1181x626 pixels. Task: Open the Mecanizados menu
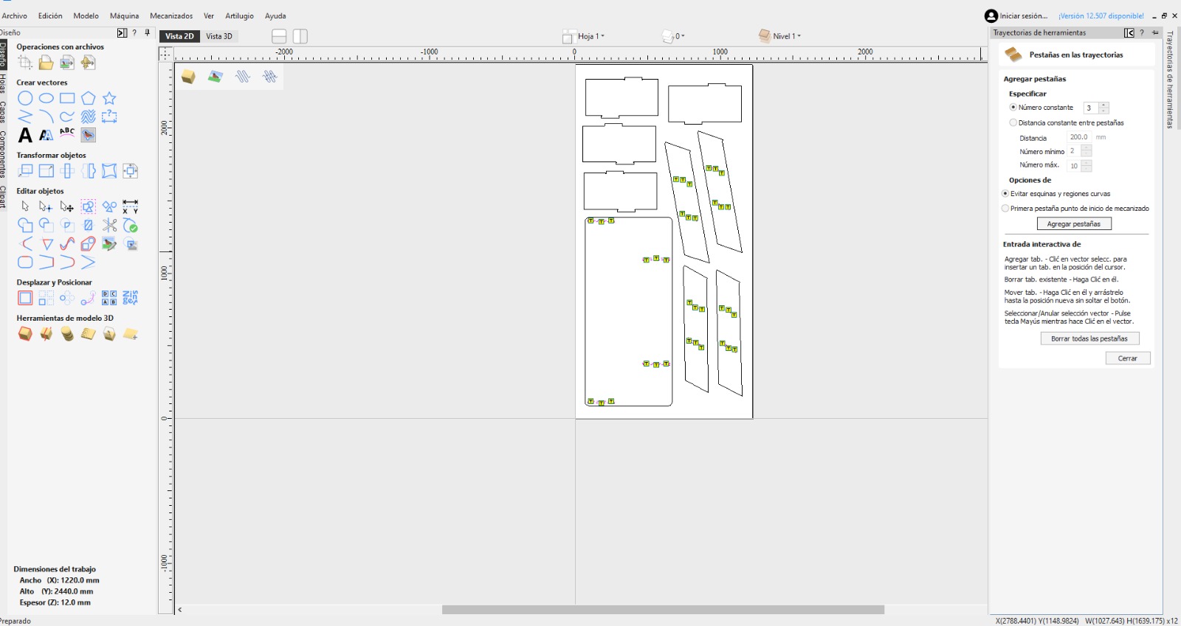point(171,15)
